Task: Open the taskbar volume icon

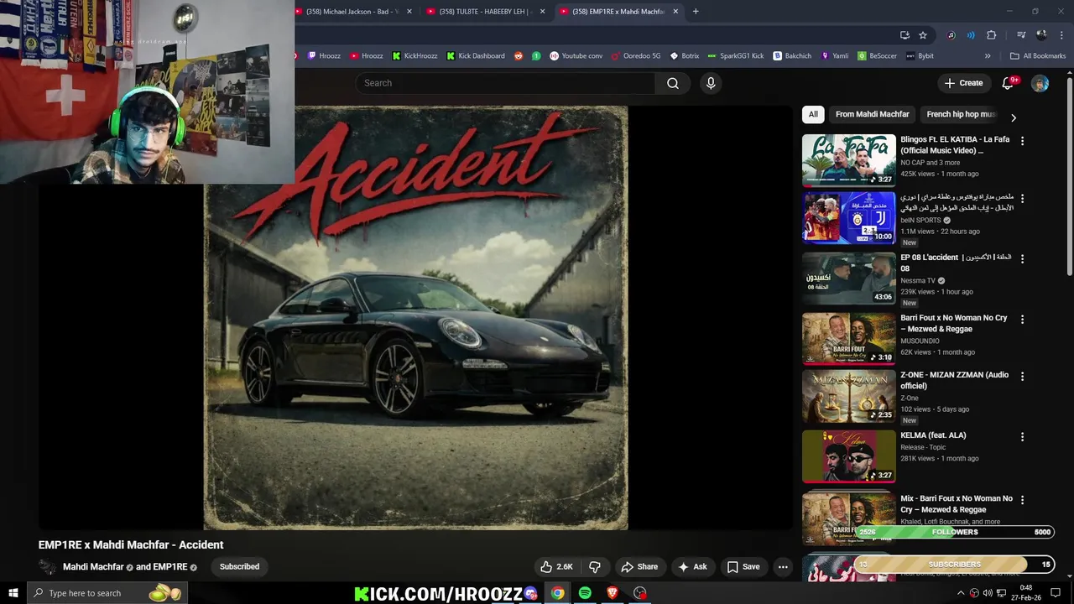Action: [x=988, y=593]
